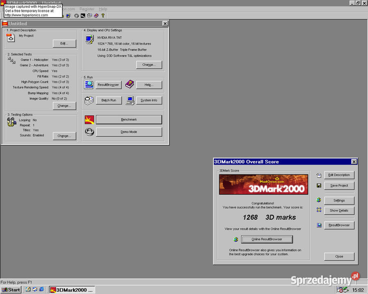Click the batch run toolbar icon
Image resolution: width=368 pixels, height=294 pixels.
pos(90,16)
